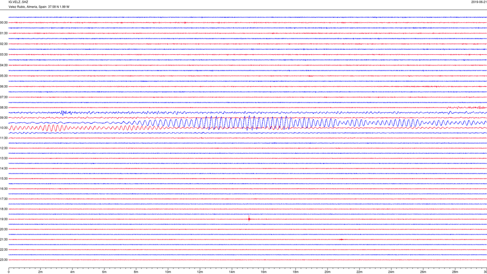Click the 17:30 time label

[x=4, y=199]
